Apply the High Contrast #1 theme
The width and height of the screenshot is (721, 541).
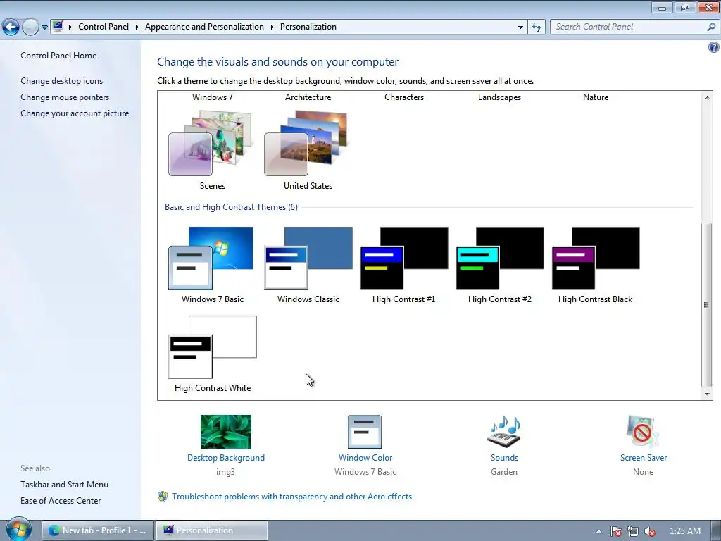(404, 258)
